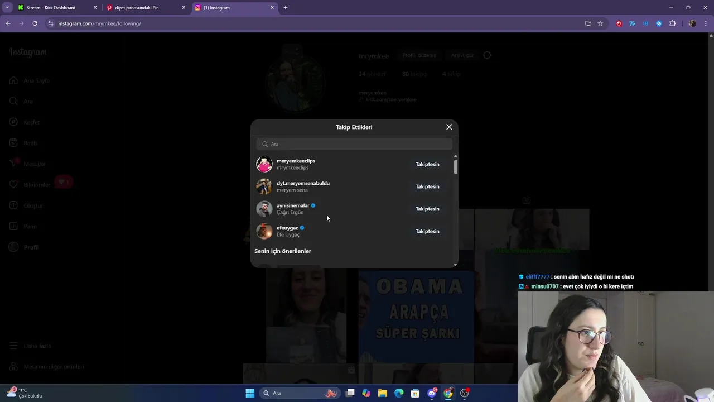Screen dimensions: 714x402
Task: Open meryemkeeclips profile avatar
Action: (264, 164)
